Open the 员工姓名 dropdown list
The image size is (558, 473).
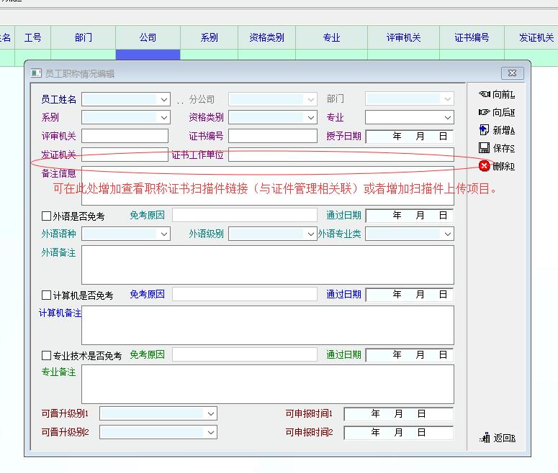click(163, 99)
